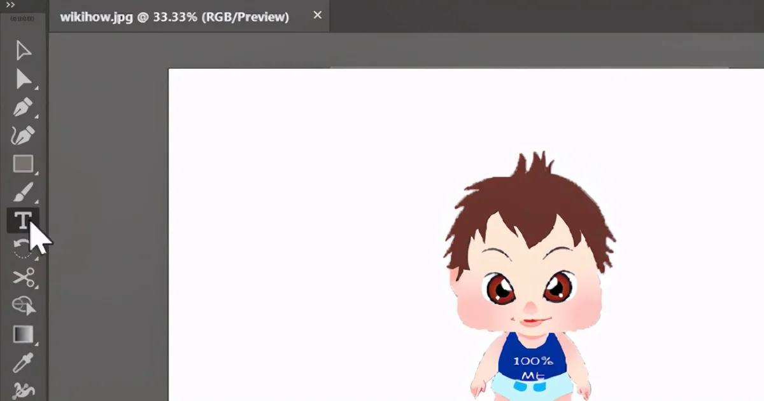Select the Rectangle tool

pos(24,164)
